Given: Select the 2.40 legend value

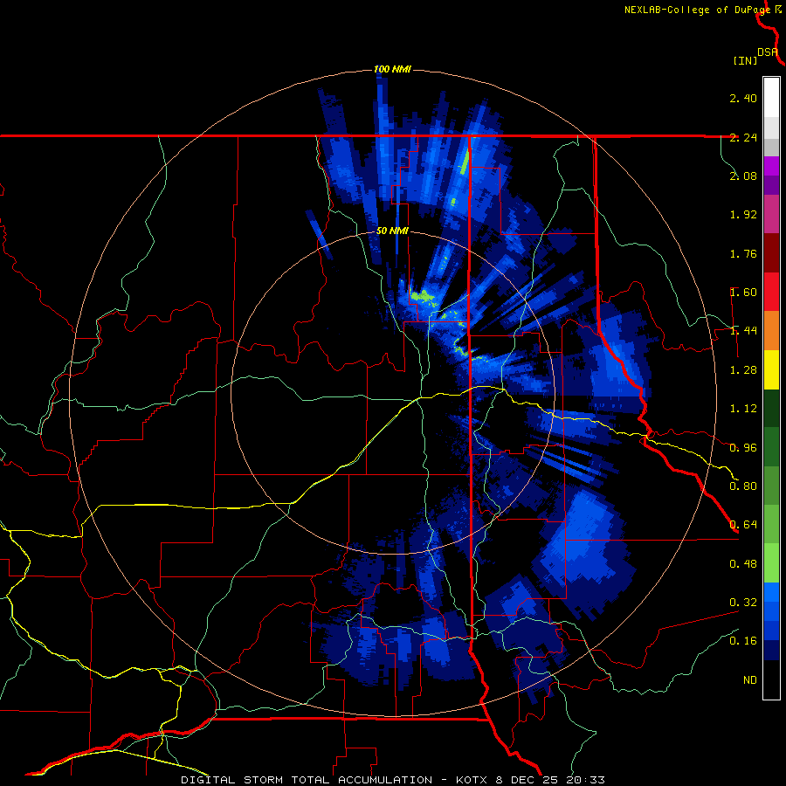Looking at the screenshot, I should pyautogui.click(x=743, y=98).
